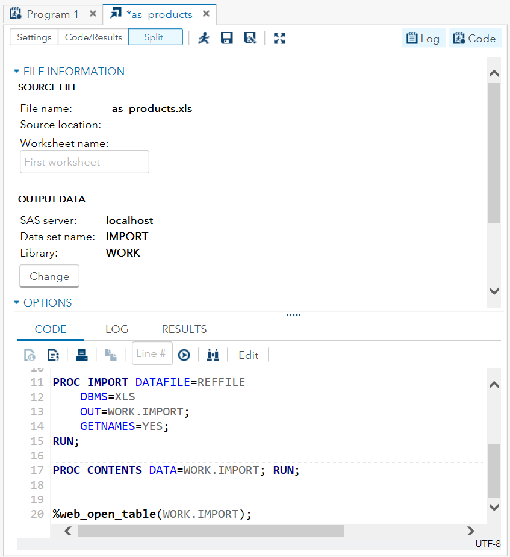
Task: Click the Save floppy disk icon
Action: pyautogui.click(x=227, y=38)
